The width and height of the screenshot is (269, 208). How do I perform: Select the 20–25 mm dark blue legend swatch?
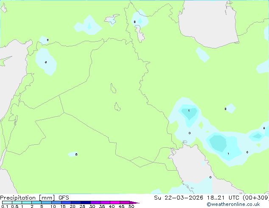coord(76,202)
